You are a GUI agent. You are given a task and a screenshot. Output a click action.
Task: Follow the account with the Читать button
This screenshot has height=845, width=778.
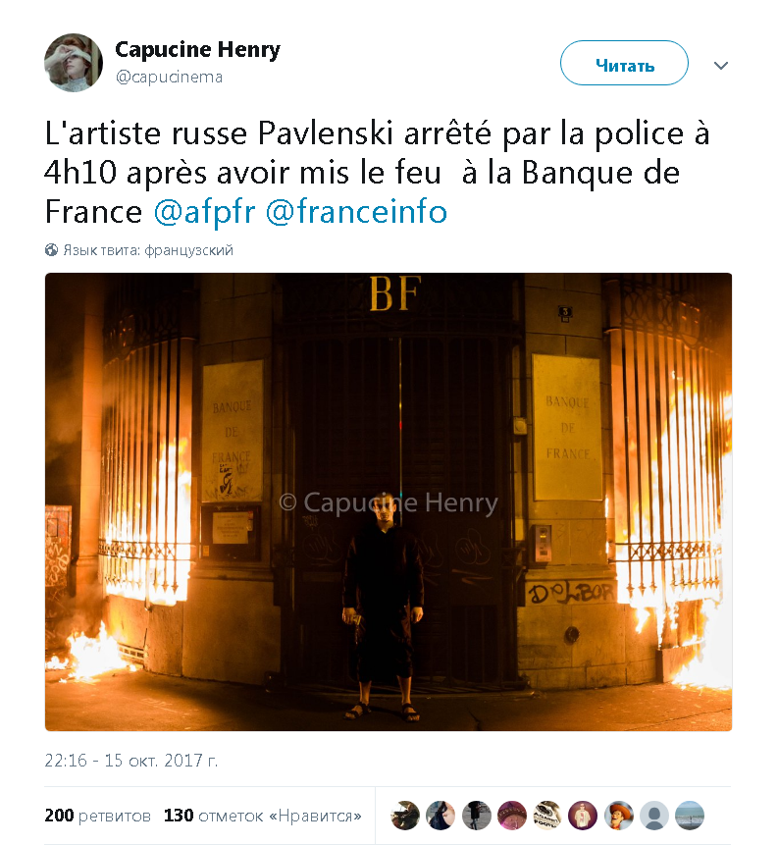(x=624, y=63)
